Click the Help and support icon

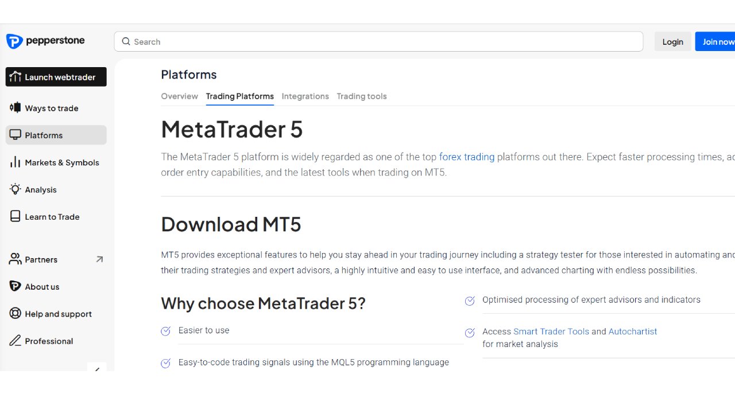pos(14,314)
